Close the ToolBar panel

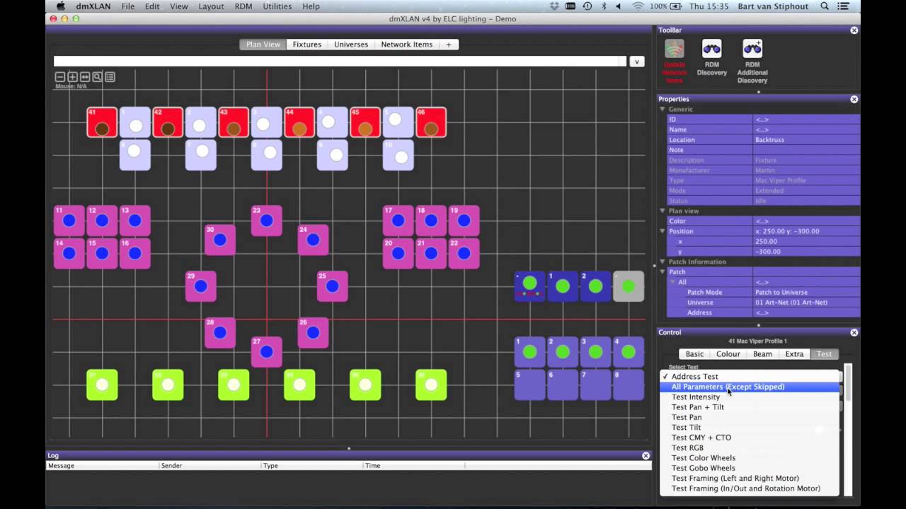point(854,30)
